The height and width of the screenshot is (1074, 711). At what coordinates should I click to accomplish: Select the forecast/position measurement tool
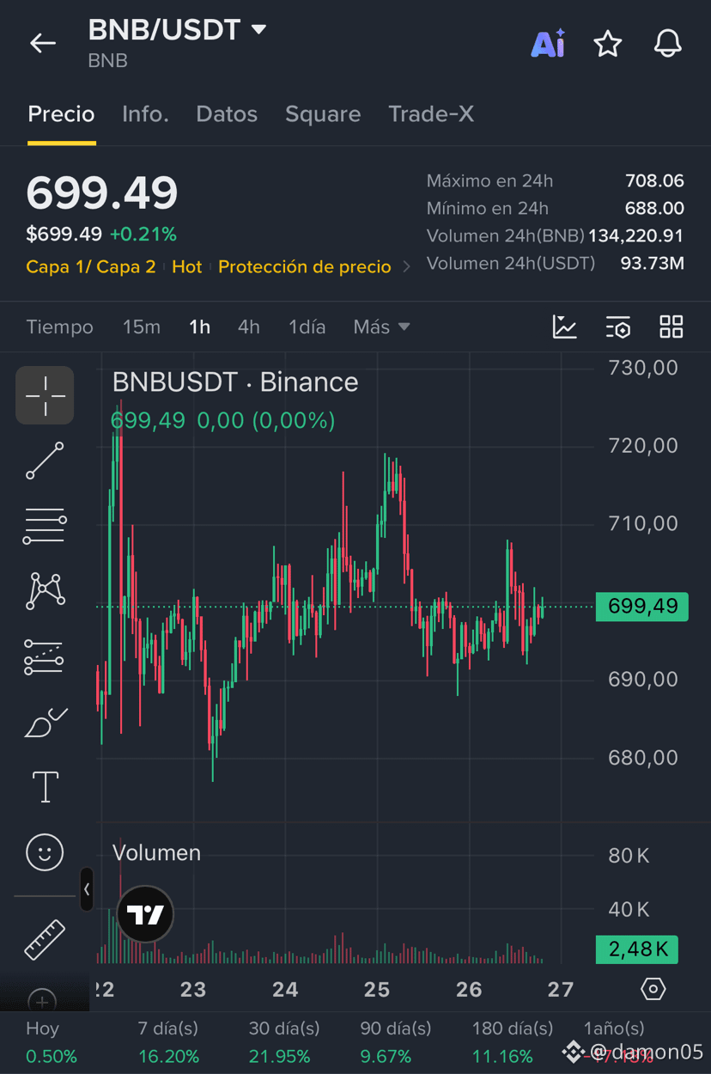tap(44, 657)
